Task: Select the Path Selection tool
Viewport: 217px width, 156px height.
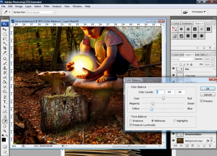Action: coord(5,107)
